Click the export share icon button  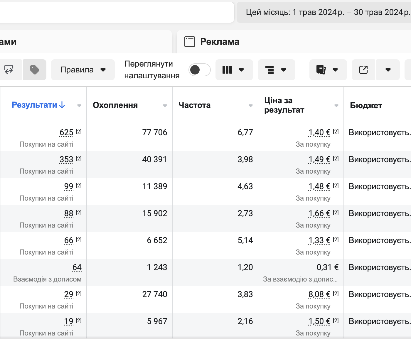(x=363, y=70)
